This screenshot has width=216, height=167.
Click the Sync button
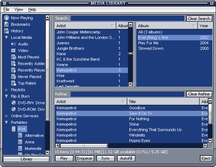coord(105,158)
